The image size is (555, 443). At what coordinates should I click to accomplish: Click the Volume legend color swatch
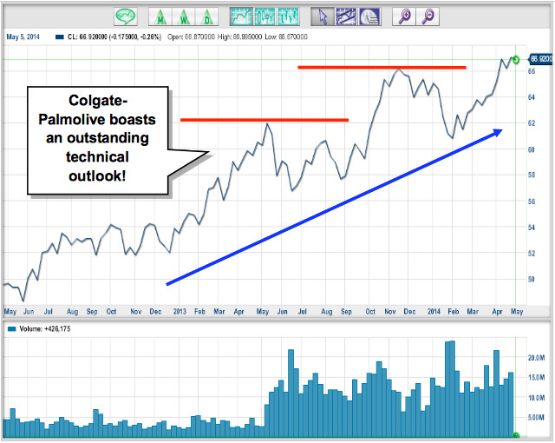click(10, 329)
